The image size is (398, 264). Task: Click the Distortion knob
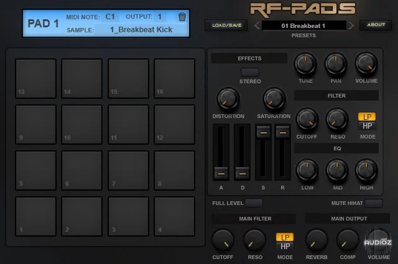[228, 99]
